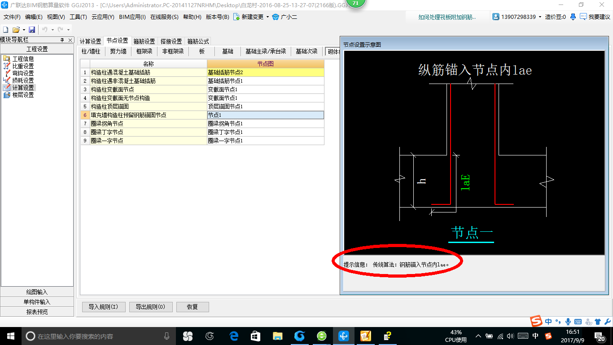Switch to the 箍筋设置 tab

point(144,41)
